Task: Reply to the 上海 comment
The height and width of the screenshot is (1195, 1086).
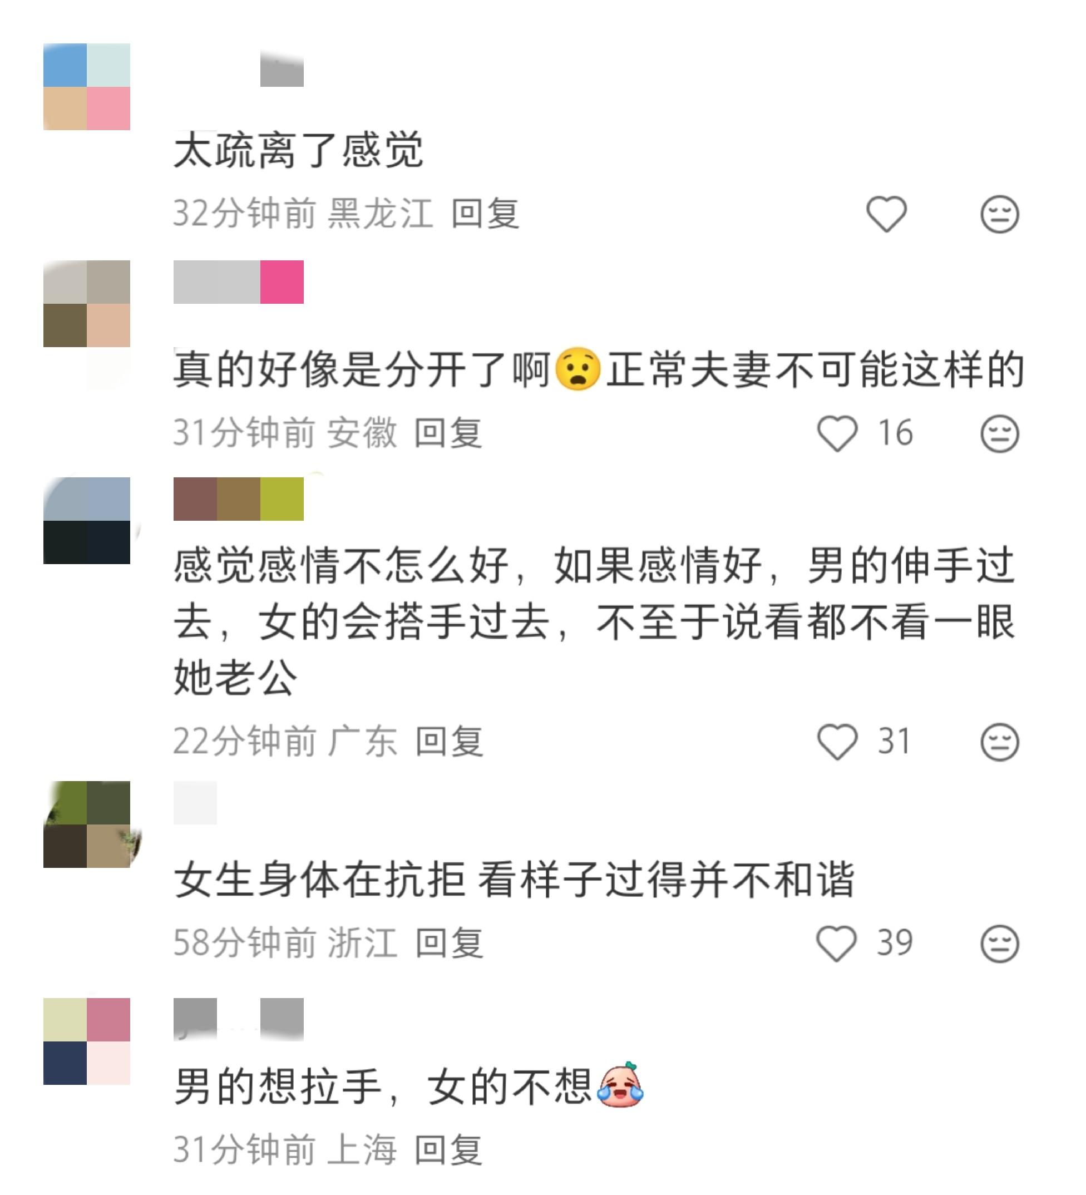Action: coord(447,1150)
